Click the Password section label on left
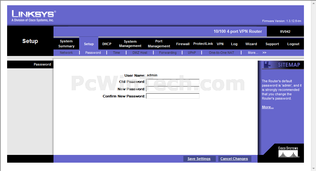The width and height of the screenshot is (316, 171). pyautogui.click(x=42, y=64)
